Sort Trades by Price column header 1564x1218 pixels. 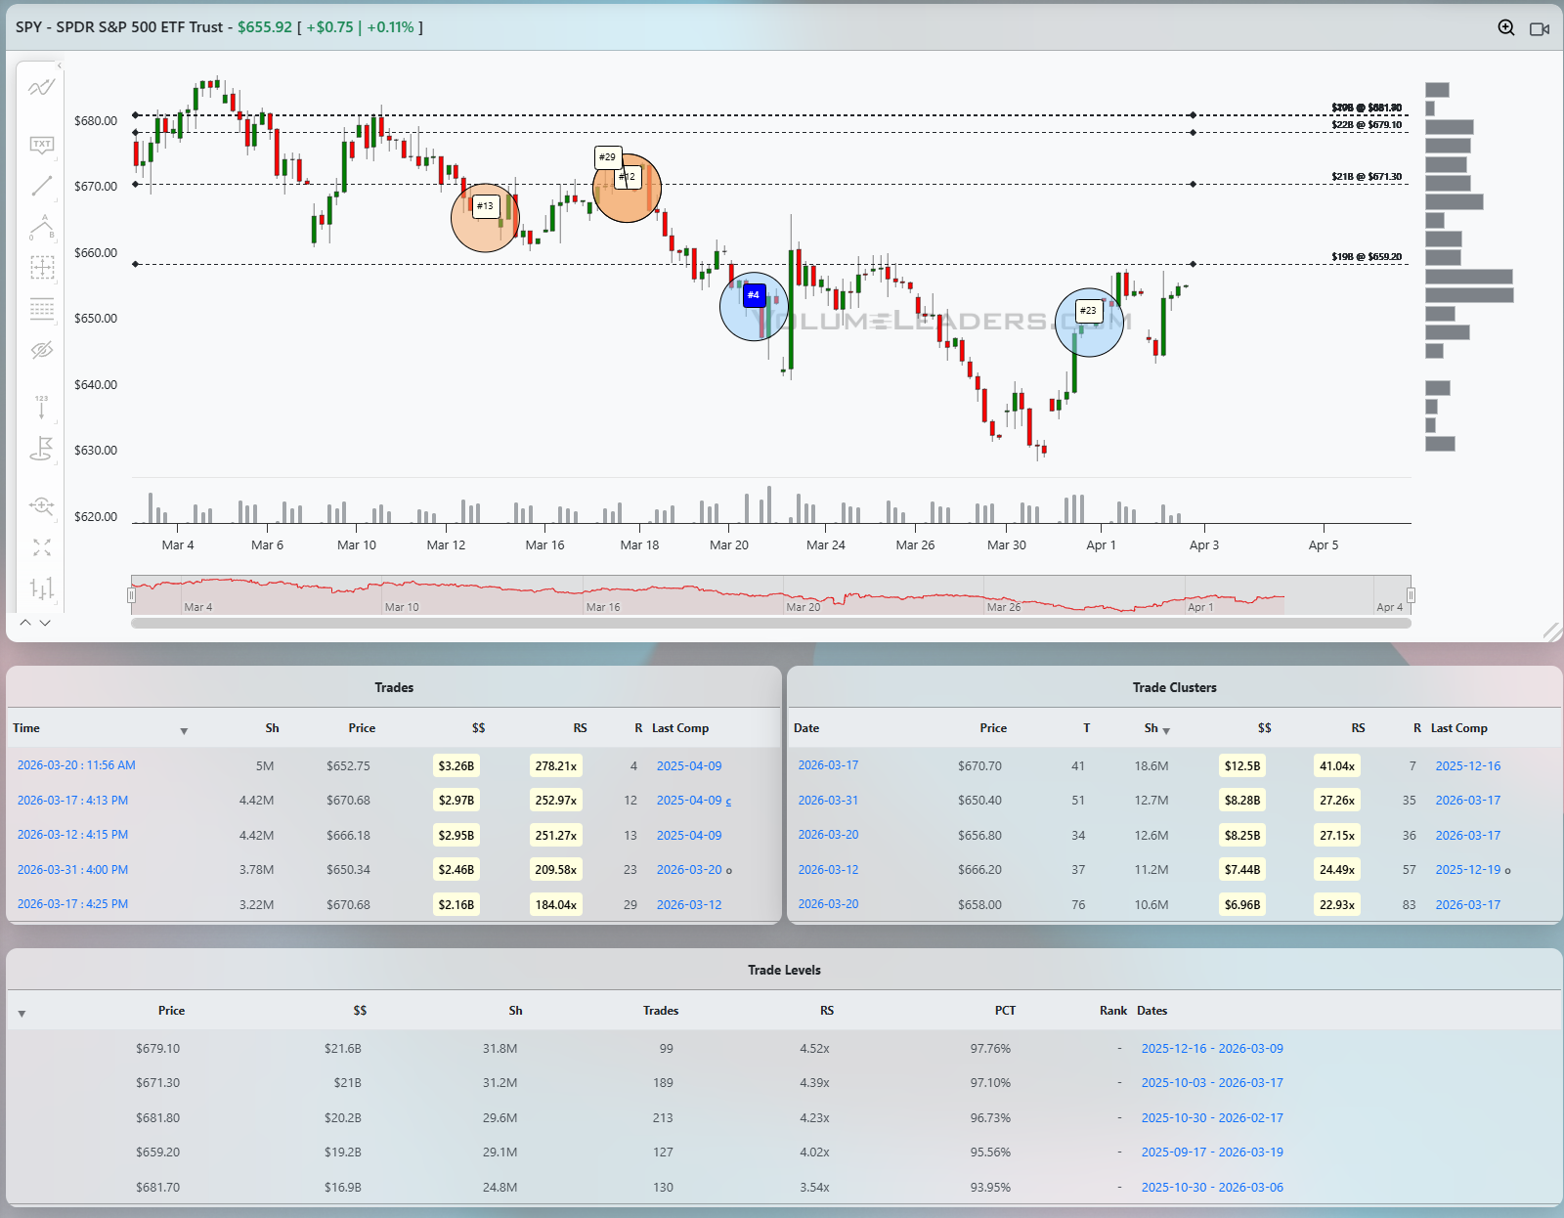click(x=362, y=728)
